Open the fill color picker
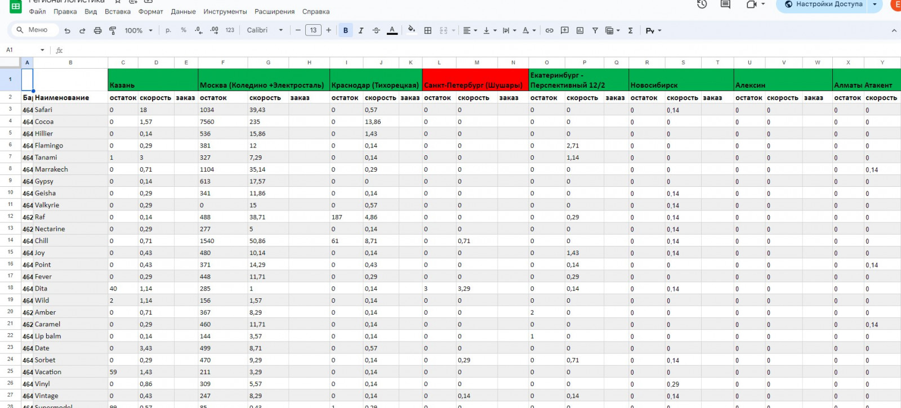The image size is (901, 408). click(x=412, y=30)
